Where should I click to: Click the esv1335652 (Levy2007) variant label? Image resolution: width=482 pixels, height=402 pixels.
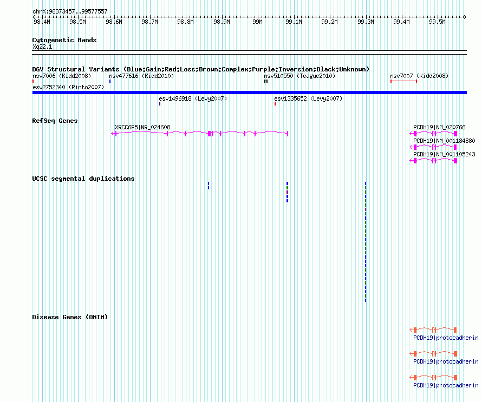click(308, 98)
